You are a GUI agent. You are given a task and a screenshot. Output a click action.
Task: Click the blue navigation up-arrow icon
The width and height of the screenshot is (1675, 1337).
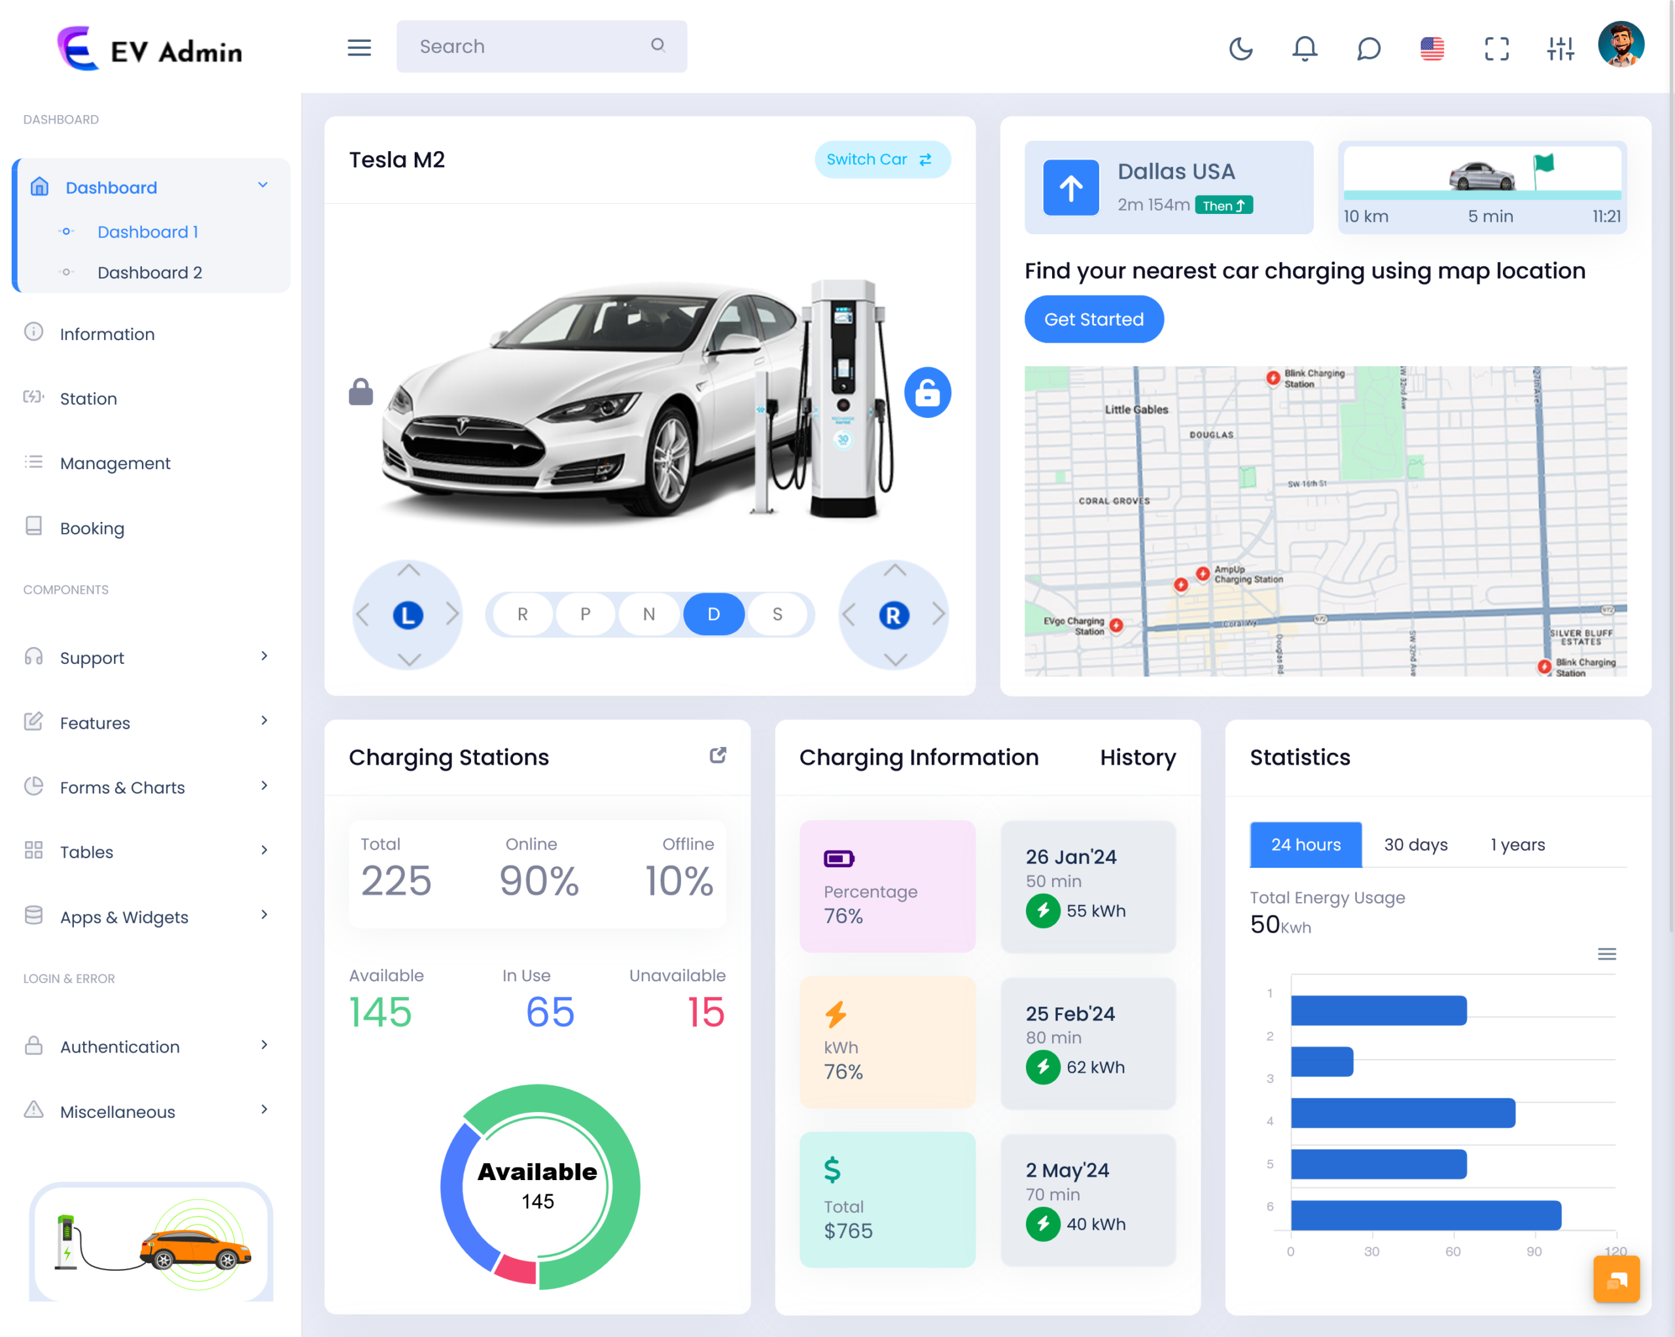tap(1070, 187)
